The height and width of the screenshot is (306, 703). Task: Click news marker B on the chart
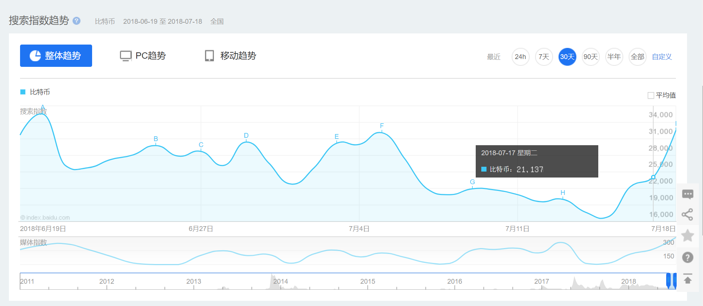156,139
